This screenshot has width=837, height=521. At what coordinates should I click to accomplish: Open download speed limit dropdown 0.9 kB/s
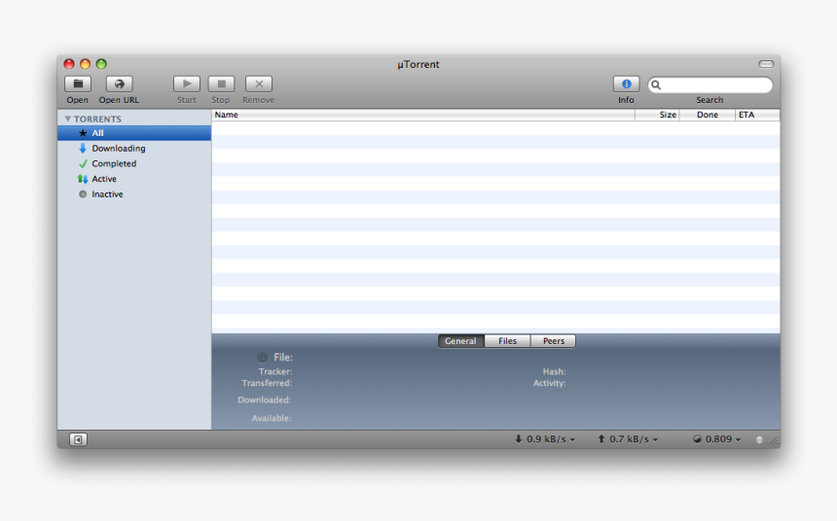click(545, 439)
